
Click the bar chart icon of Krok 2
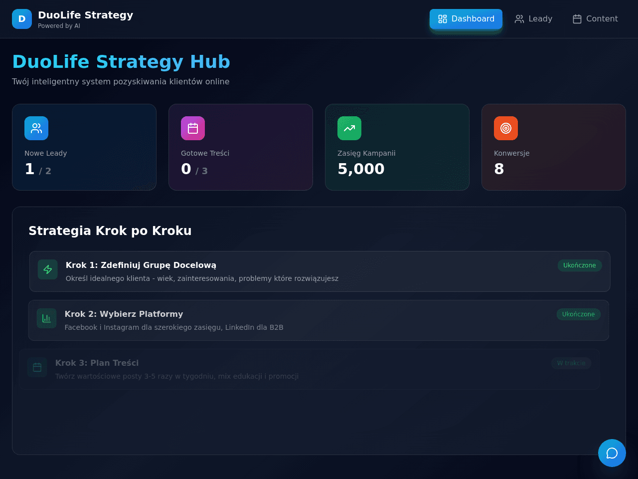pos(46,318)
